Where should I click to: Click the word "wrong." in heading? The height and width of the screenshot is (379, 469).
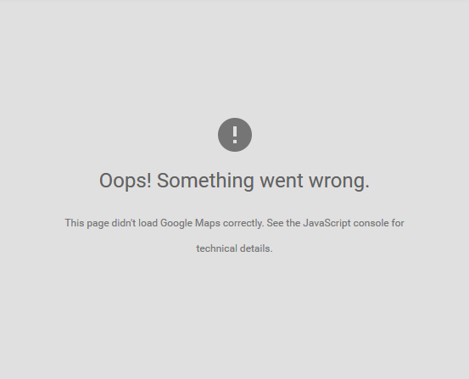[x=339, y=181]
